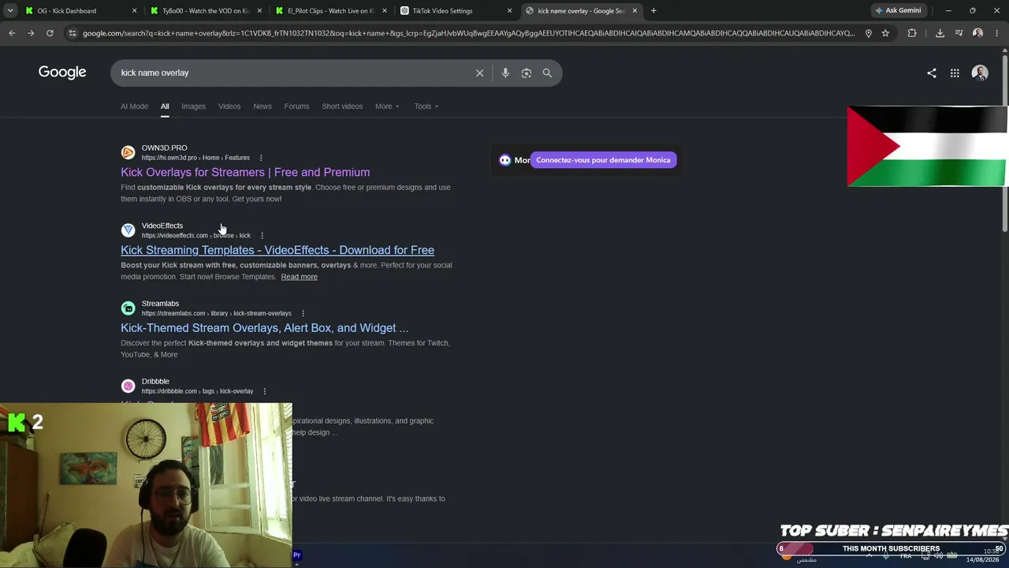Open the Chrome profile avatar in toolbar

tap(977, 33)
